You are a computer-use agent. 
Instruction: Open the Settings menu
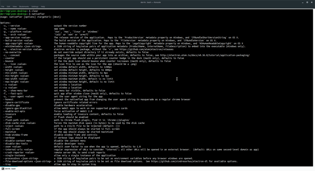35,6
